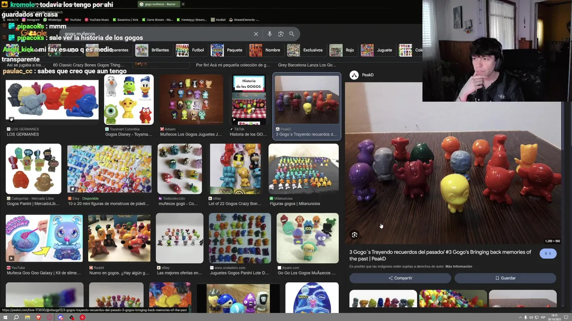Open StreamElements bookmark
The height and width of the screenshot is (321, 572).
pos(244,20)
